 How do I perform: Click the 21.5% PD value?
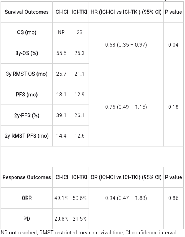[79, 219]
